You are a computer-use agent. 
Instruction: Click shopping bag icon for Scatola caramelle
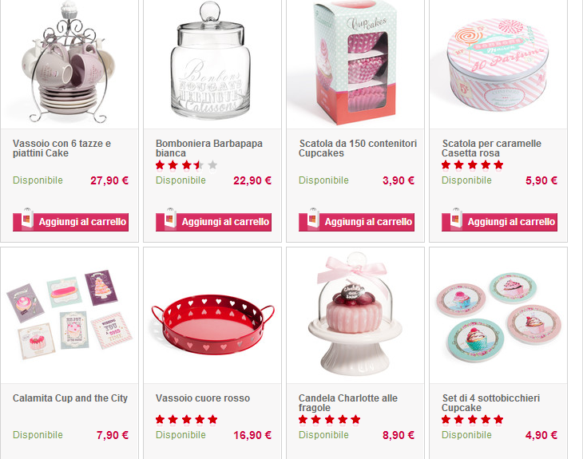456,218
